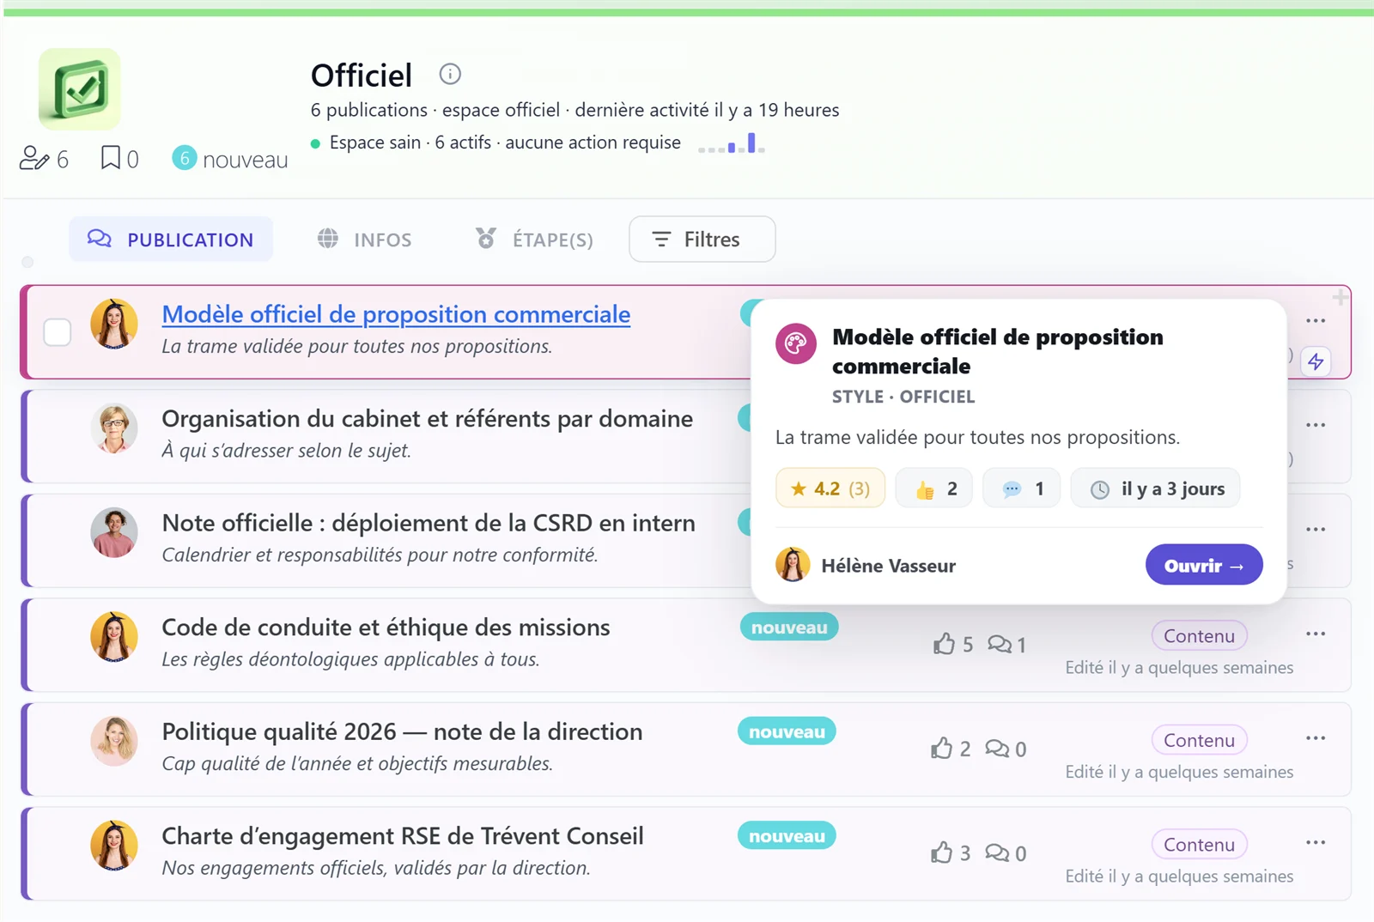1374x922 pixels.
Task: Open more options for Politique qualité 2026 row
Action: 1316,737
